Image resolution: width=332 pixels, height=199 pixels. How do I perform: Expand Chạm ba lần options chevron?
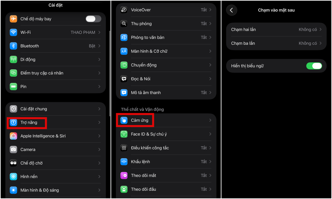[x=321, y=43]
